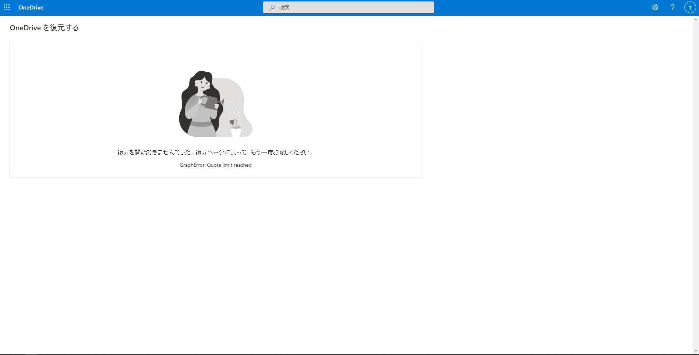
Task: Open OneDrive settings via the gear icon
Action: pos(655,7)
